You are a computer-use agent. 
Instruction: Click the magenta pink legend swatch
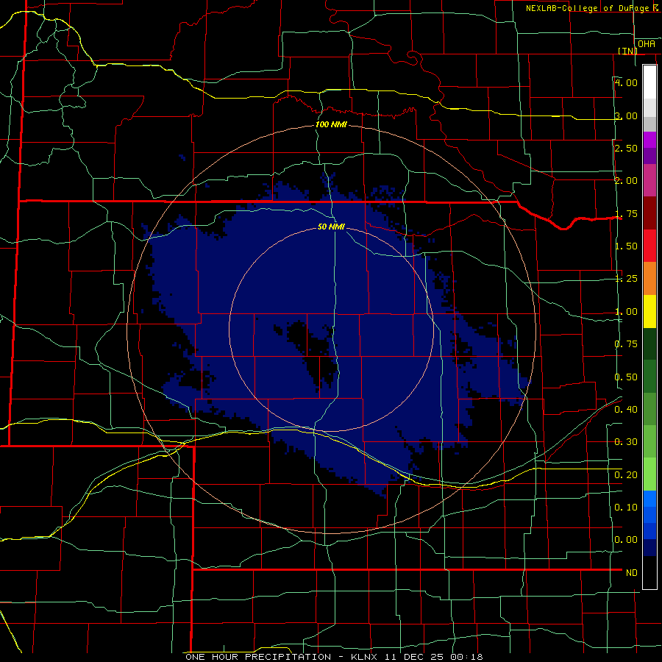tap(649, 180)
